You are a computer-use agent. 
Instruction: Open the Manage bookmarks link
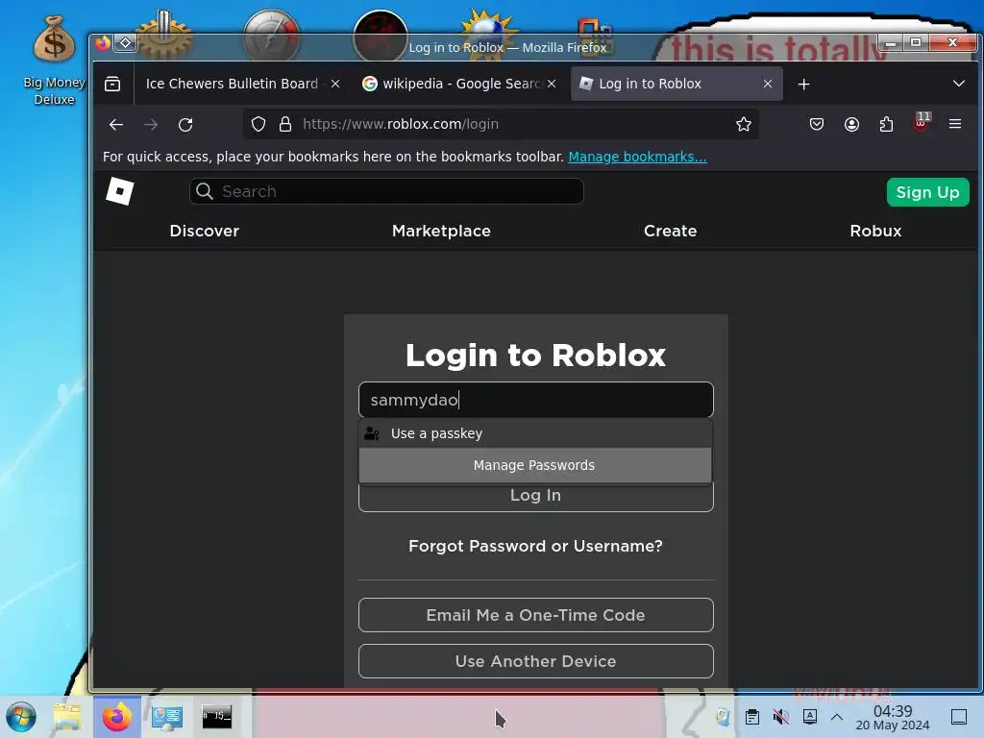coord(637,157)
